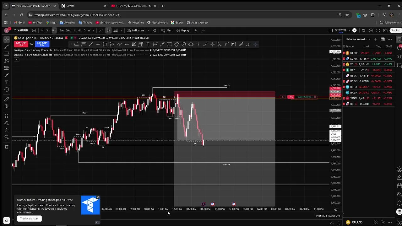402x226 pixels.
Task: Expand the indicator favorites dropdown arrow
Action: coord(148,30)
